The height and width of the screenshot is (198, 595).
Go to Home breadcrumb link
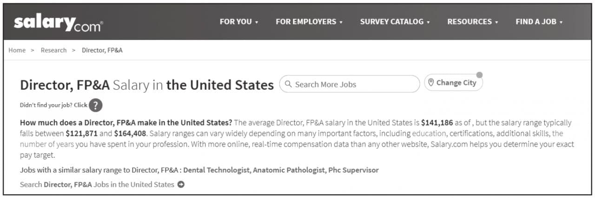(17, 50)
